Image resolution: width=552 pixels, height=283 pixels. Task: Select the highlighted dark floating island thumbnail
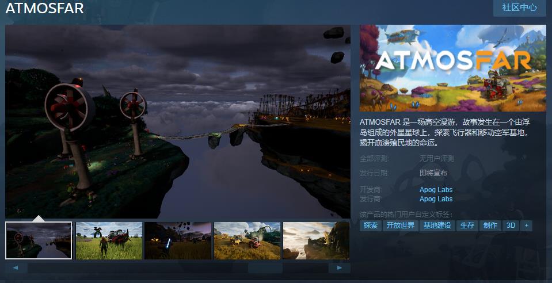(39, 240)
